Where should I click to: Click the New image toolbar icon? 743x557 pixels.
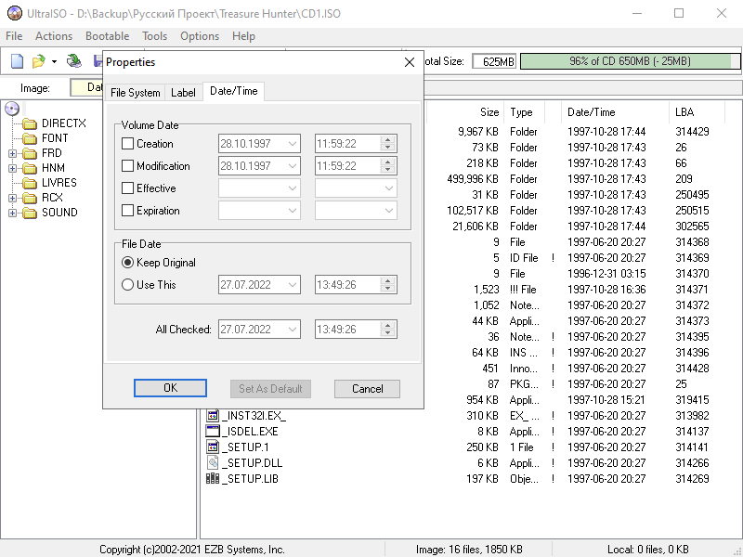[17, 61]
